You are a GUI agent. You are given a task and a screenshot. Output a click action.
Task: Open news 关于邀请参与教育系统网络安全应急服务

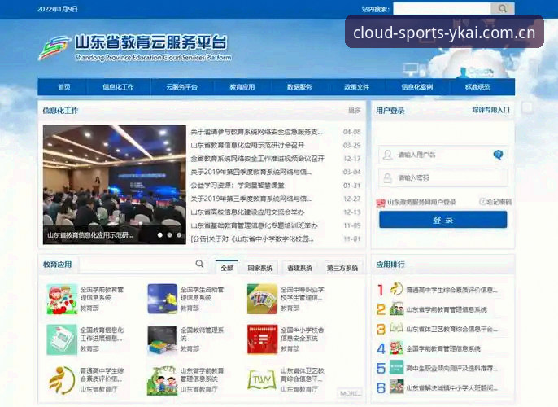click(x=256, y=132)
